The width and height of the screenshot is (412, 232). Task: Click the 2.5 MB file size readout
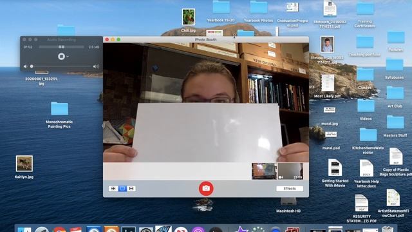point(94,47)
